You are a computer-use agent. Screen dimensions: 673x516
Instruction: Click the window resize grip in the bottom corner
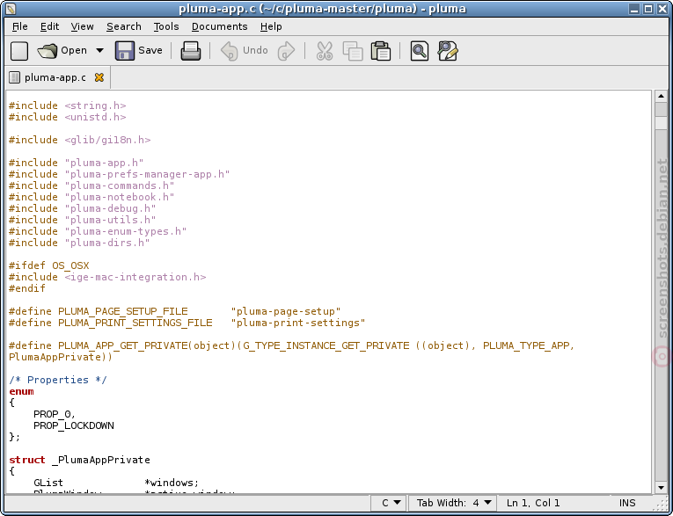pyautogui.click(x=662, y=505)
